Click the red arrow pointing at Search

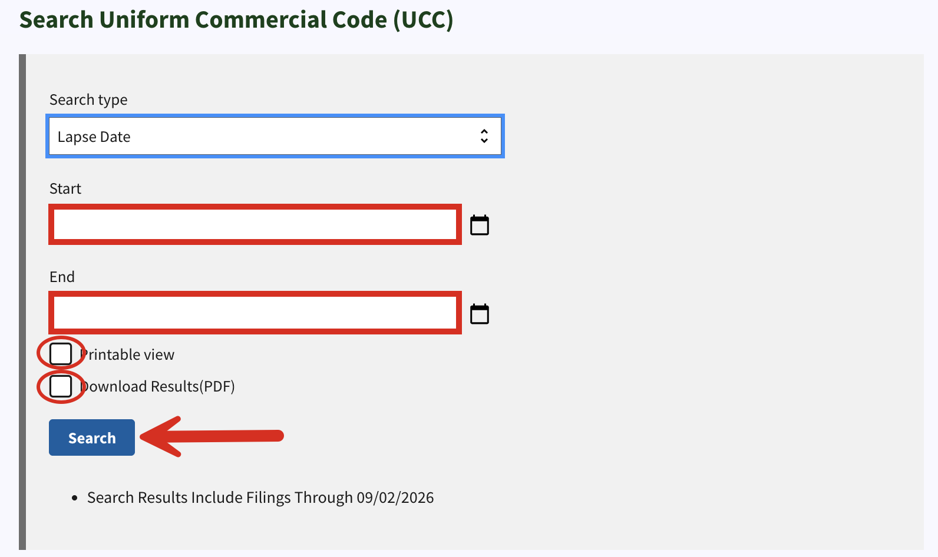click(x=212, y=436)
